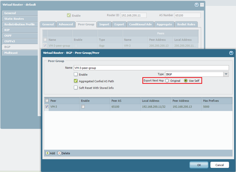Select the Use Self radio button
This screenshot has height=172, width=236.
pos(186,80)
